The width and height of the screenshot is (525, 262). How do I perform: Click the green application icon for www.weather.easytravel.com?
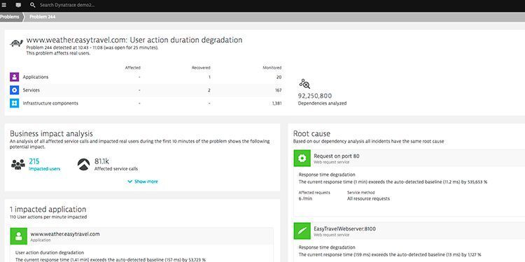[x=19, y=236]
